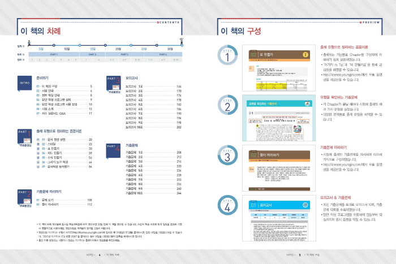Viewport: 396px width, 264px height.
Task: Click the STEP 3 circle icon
Action: (227, 155)
